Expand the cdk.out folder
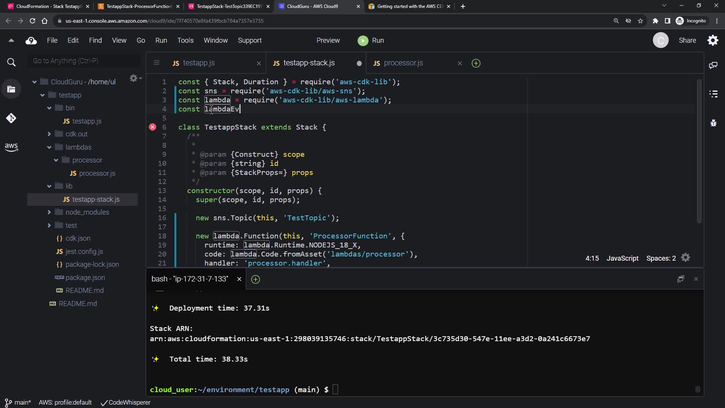The image size is (725, 408). [49, 134]
